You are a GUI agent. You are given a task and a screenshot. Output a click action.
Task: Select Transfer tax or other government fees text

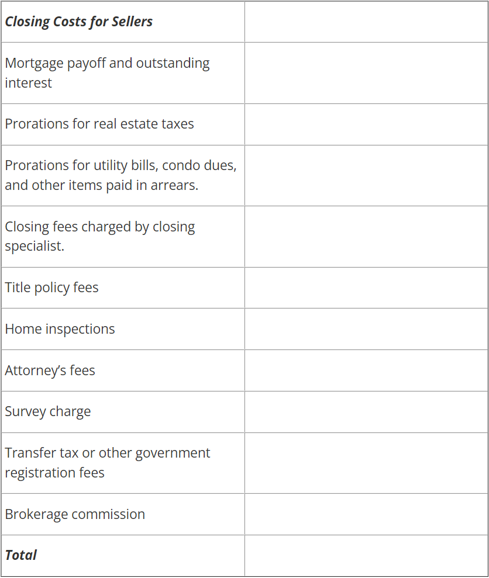pos(108,463)
